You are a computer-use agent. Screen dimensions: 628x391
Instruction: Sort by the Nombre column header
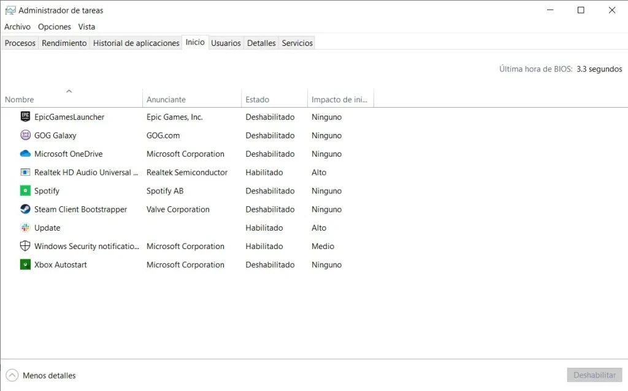click(x=71, y=98)
